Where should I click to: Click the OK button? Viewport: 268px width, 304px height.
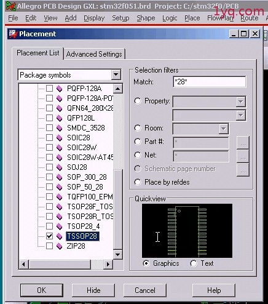pyautogui.click(x=42, y=290)
